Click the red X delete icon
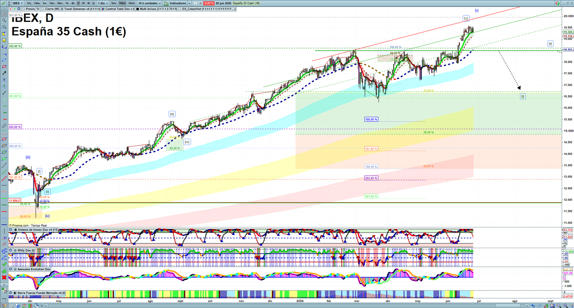The height and width of the screenshot is (308, 574). [4, 278]
